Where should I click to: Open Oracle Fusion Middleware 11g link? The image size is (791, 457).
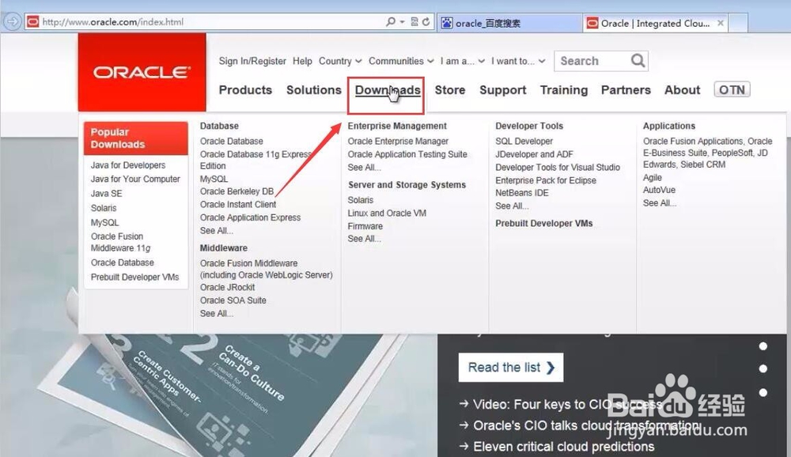[120, 242]
